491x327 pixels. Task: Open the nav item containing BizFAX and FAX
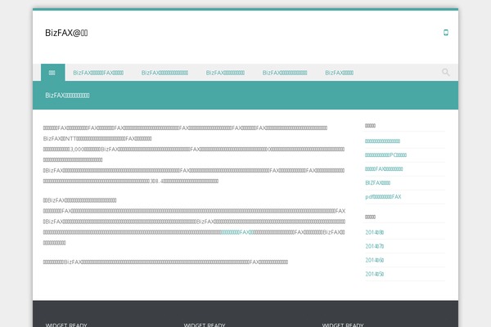(98, 73)
